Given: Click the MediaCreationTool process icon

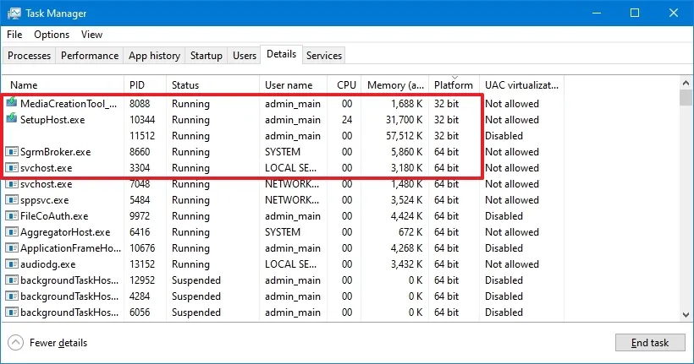Looking at the screenshot, I should tap(12, 103).
